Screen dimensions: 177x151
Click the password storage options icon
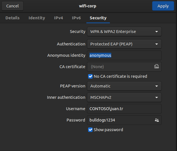coord(157,120)
